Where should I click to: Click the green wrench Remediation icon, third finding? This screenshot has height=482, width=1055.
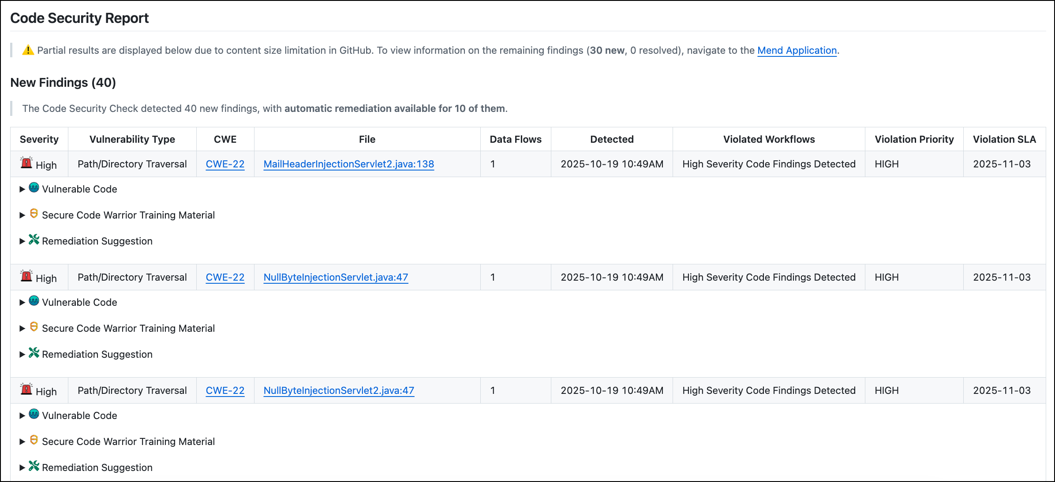34,466
